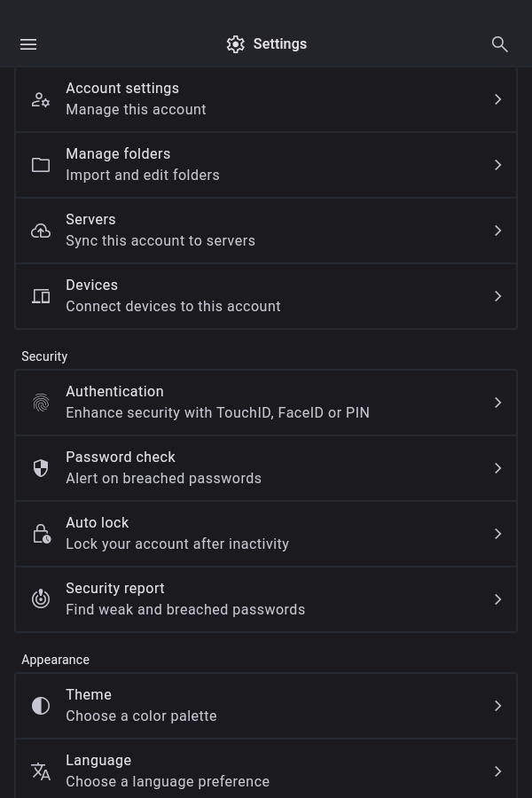Click the Manage folders folder icon
Viewport: 532px width, 798px height.
(x=41, y=165)
